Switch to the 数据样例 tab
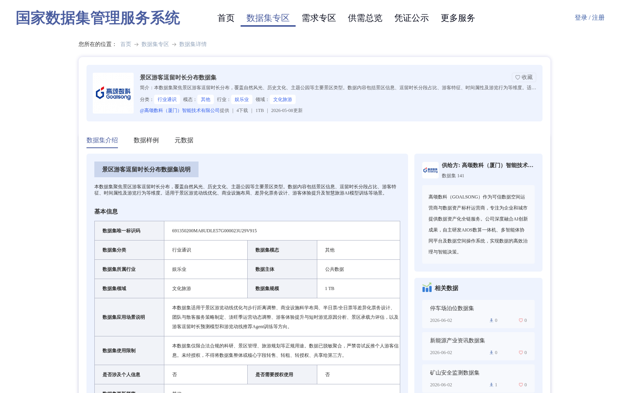This screenshot has width=629, height=393. point(146,140)
